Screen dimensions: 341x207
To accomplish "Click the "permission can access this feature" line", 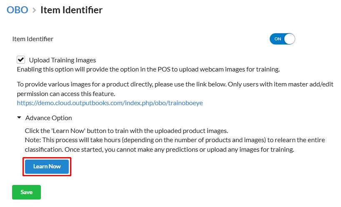I will tap(66, 94).
